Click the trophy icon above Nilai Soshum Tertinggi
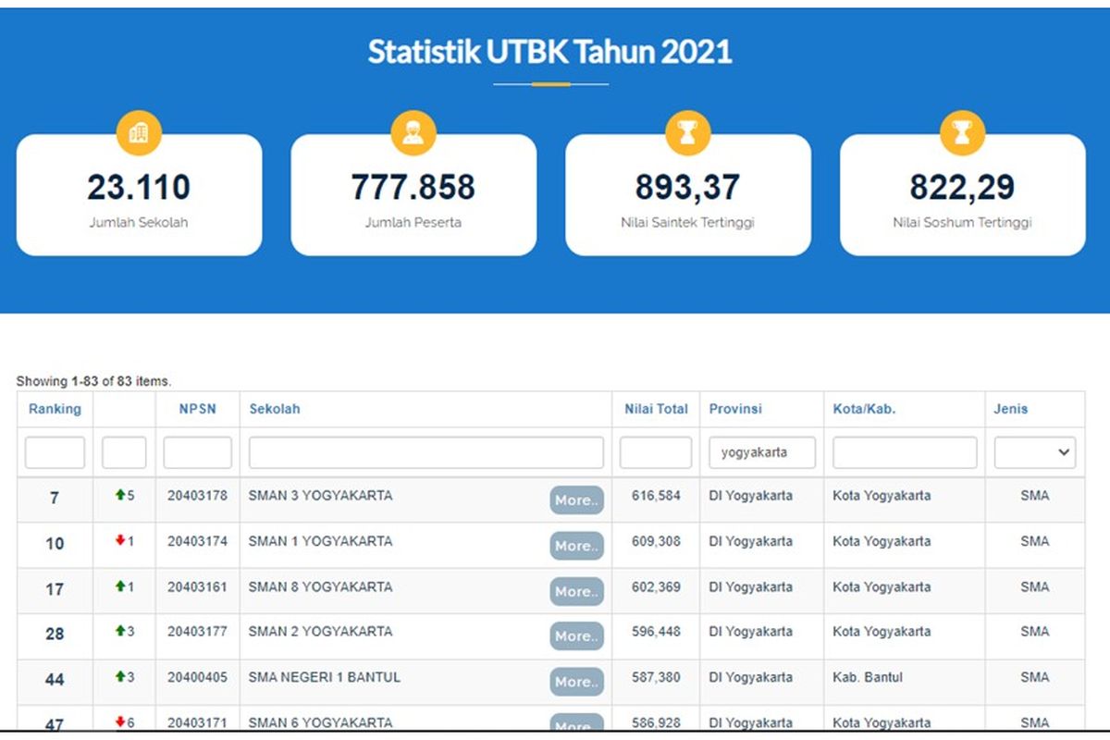This screenshot has width=1110, height=740. pos(962,133)
